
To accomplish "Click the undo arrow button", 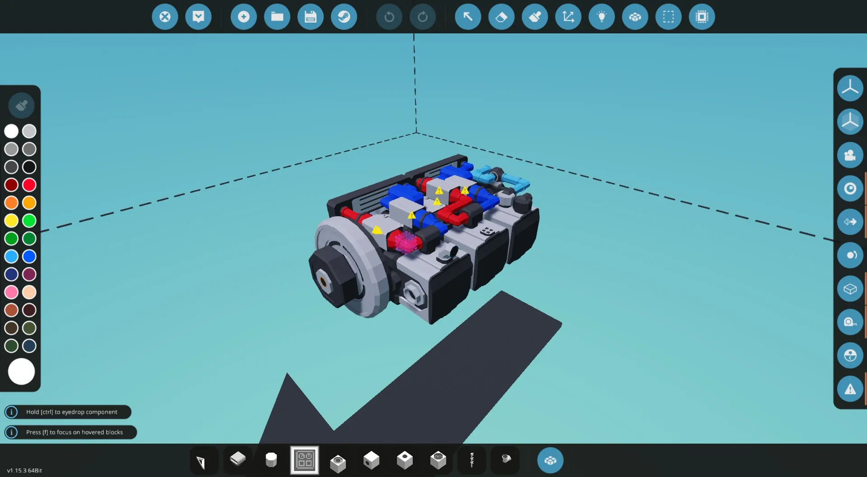I will pyautogui.click(x=389, y=17).
